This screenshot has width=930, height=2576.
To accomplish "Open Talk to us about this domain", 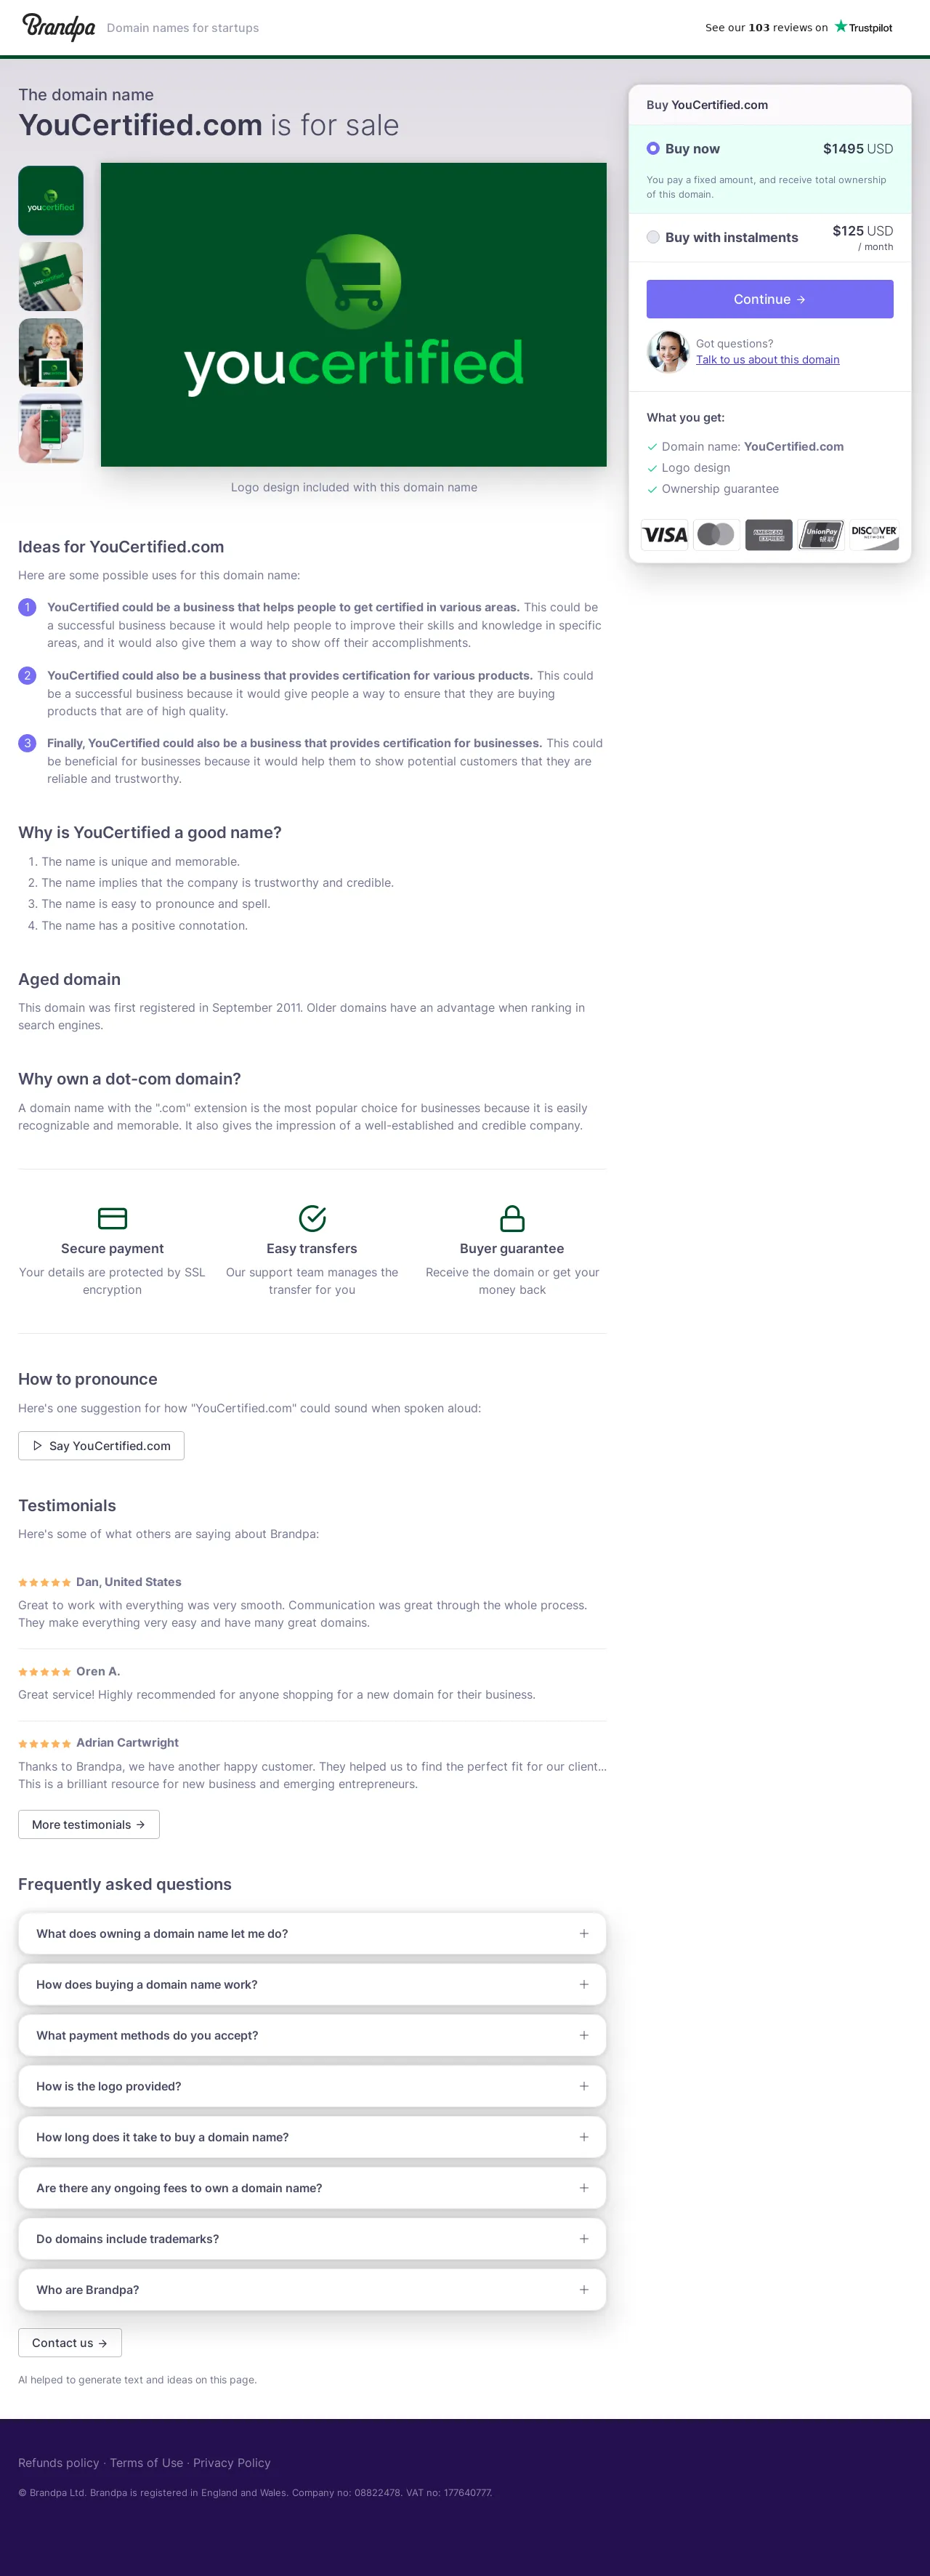I will point(767,360).
